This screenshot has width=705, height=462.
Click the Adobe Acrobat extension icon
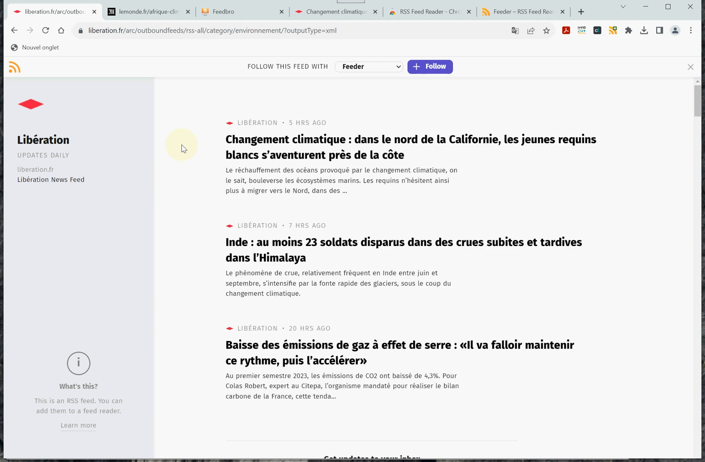coord(566,30)
